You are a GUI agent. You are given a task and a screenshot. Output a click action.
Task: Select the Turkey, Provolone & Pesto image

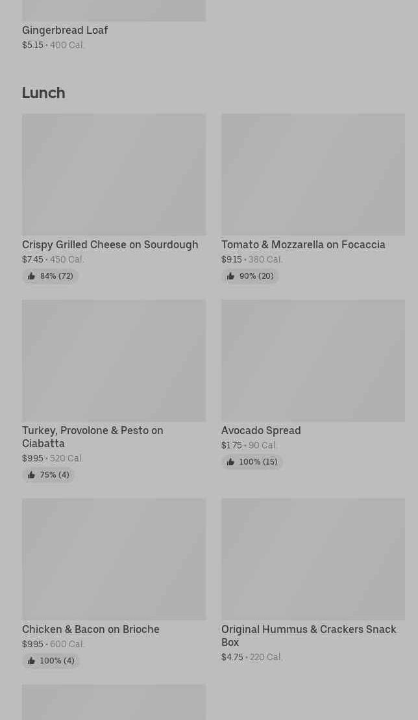click(x=114, y=360)
